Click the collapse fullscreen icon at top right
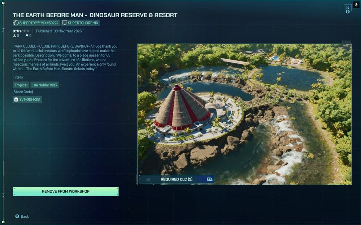Viewport: 361px width, 225px height. (x=347, y=8)
